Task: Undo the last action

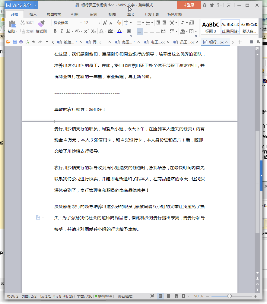Action: tap(33, 42)
